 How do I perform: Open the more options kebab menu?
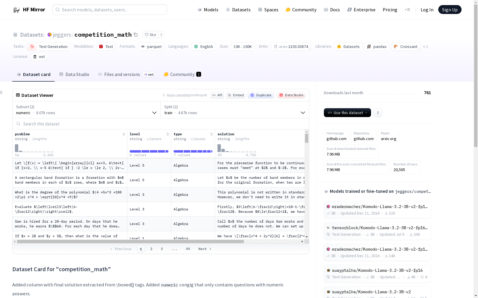378,113
